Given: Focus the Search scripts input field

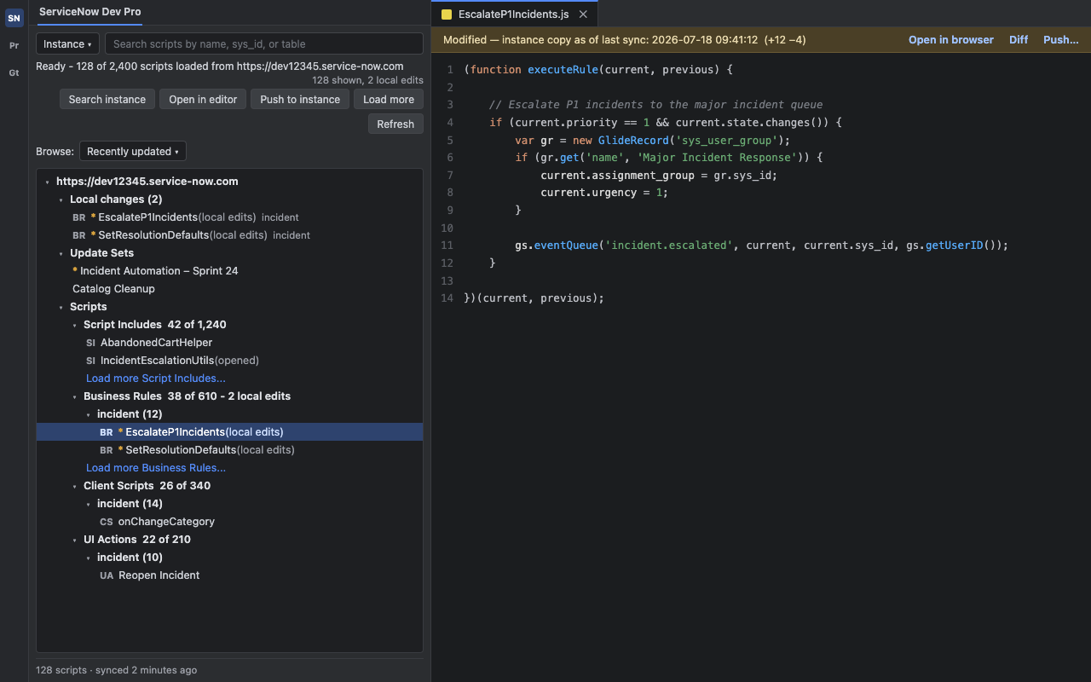Looking at the screenshot, I should click(263, 43).
